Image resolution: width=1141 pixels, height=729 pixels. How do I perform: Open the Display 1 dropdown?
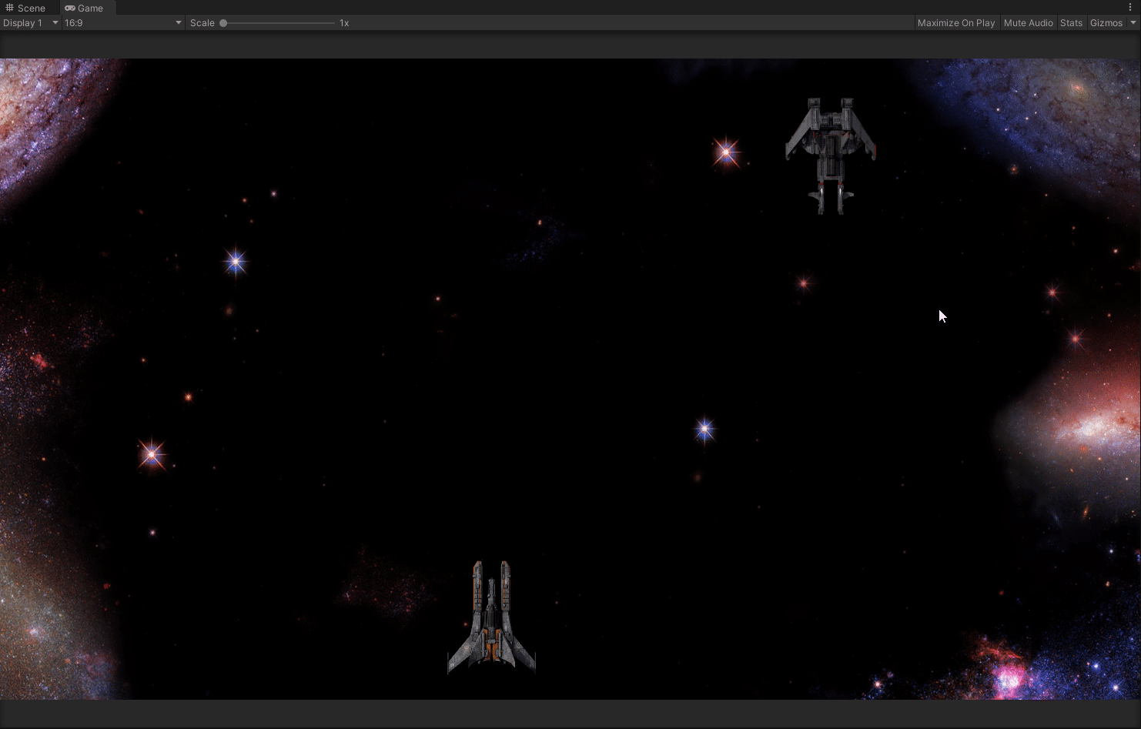point(31,23)
